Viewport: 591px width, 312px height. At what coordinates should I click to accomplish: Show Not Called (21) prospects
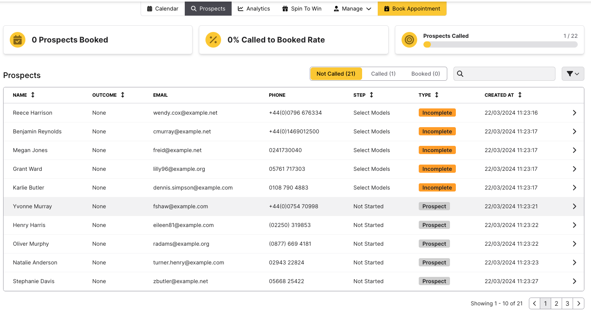point(336,74)
